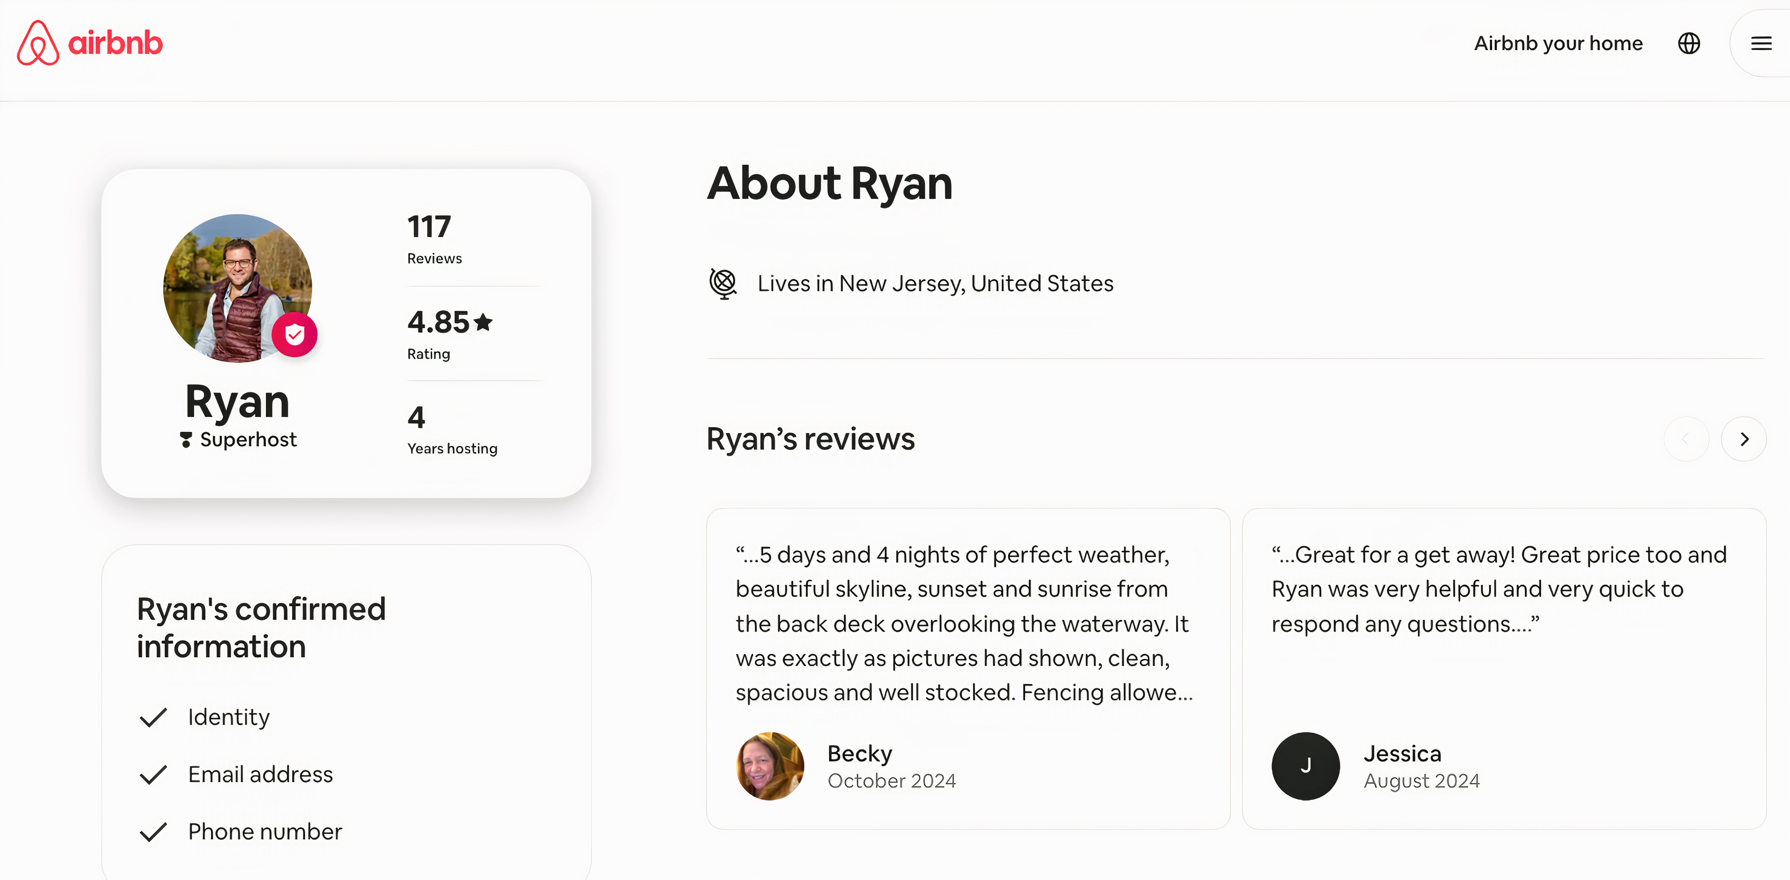Click October 2024 review date
Image resolution: width=1790 pixels, height=880 pixels.
click(891, 781)
